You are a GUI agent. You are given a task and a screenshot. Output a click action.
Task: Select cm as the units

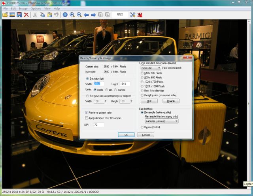[106, 90]
